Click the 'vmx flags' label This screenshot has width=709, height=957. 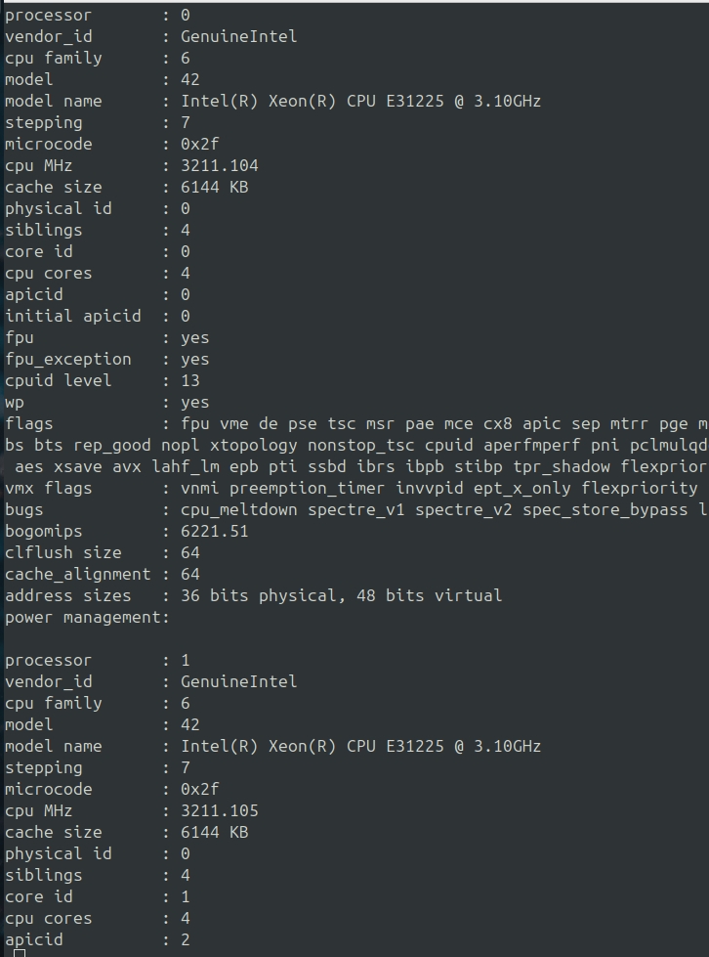click(48, 488)
